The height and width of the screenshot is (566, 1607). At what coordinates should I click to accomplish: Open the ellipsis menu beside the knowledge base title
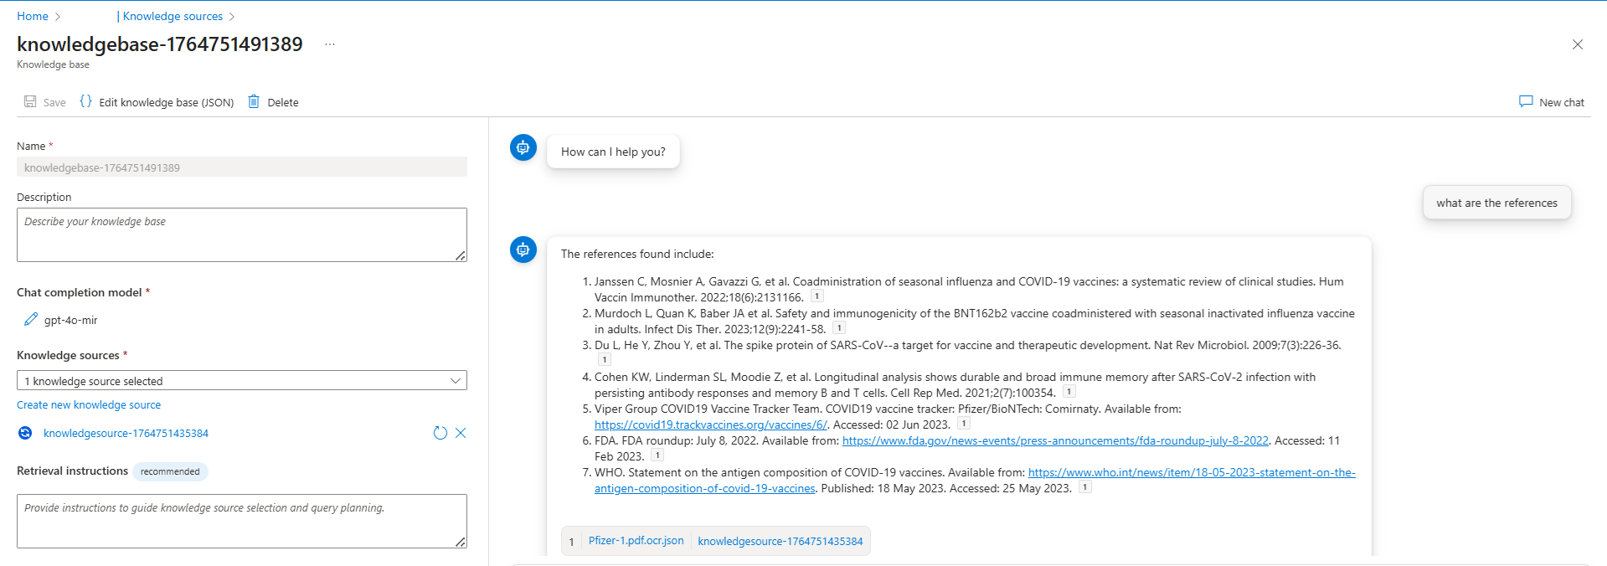tap(330, 44)
